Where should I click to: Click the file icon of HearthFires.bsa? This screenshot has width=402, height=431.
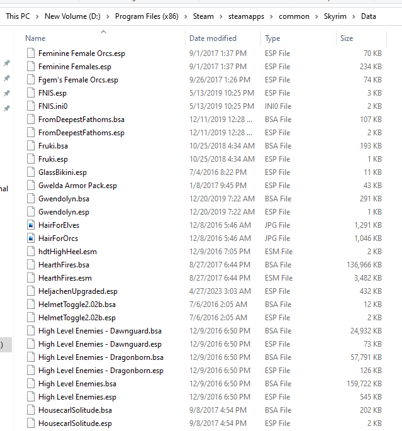pyautogui.click(x=31, y=265)
